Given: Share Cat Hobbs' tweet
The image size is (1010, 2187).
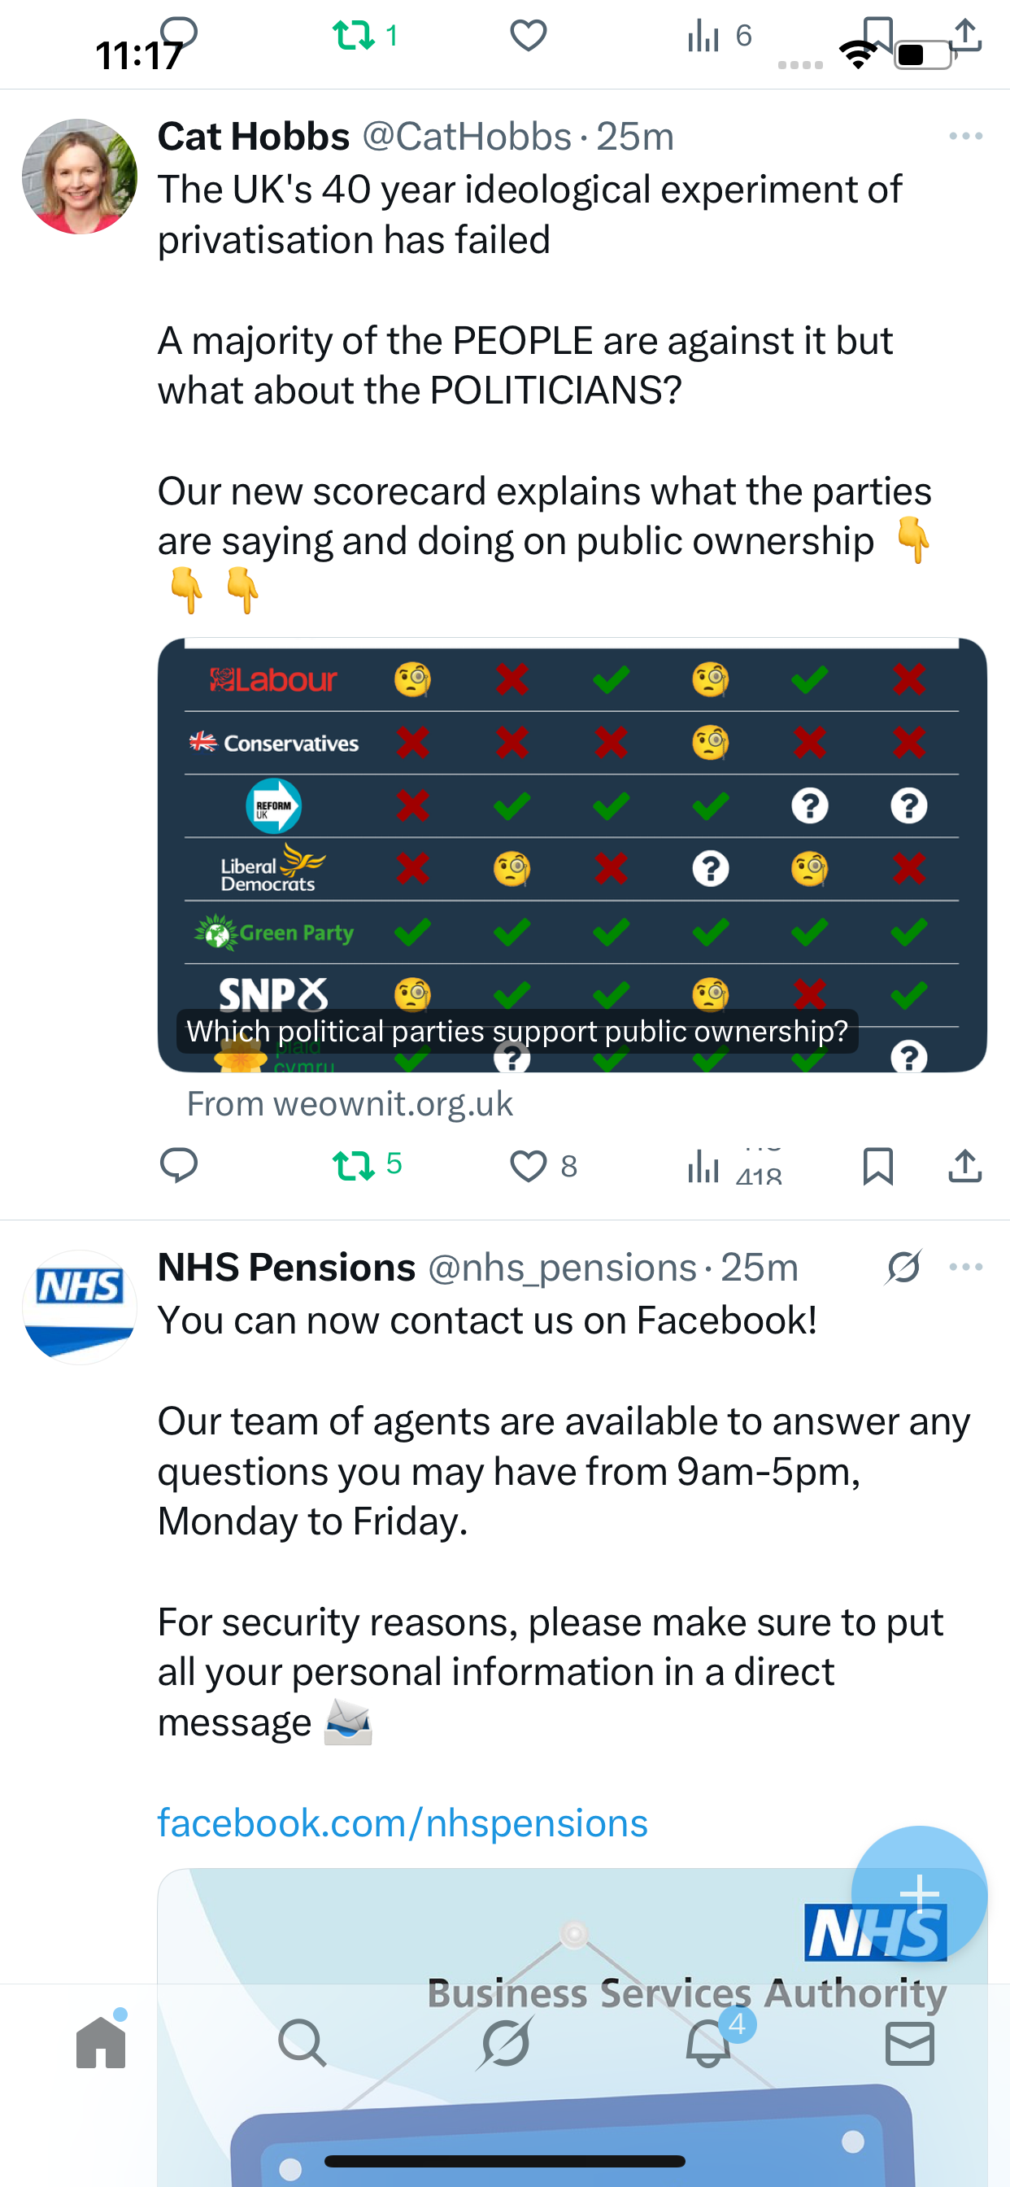Looking at the screenshot, I should 965,1166.
